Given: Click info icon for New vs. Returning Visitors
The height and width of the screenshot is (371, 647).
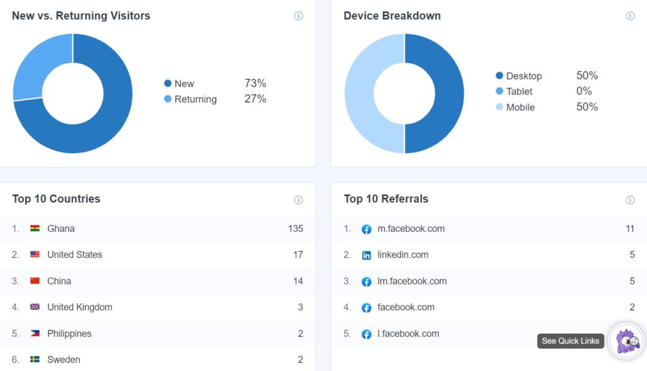Looking at the screenshot, I should 298,16.
